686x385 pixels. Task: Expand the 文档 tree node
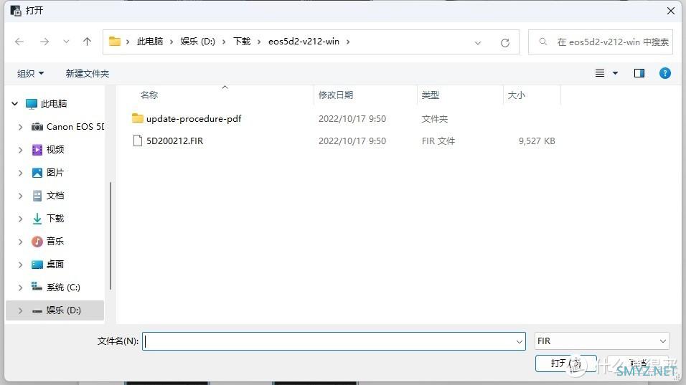[x=20, y=195]
